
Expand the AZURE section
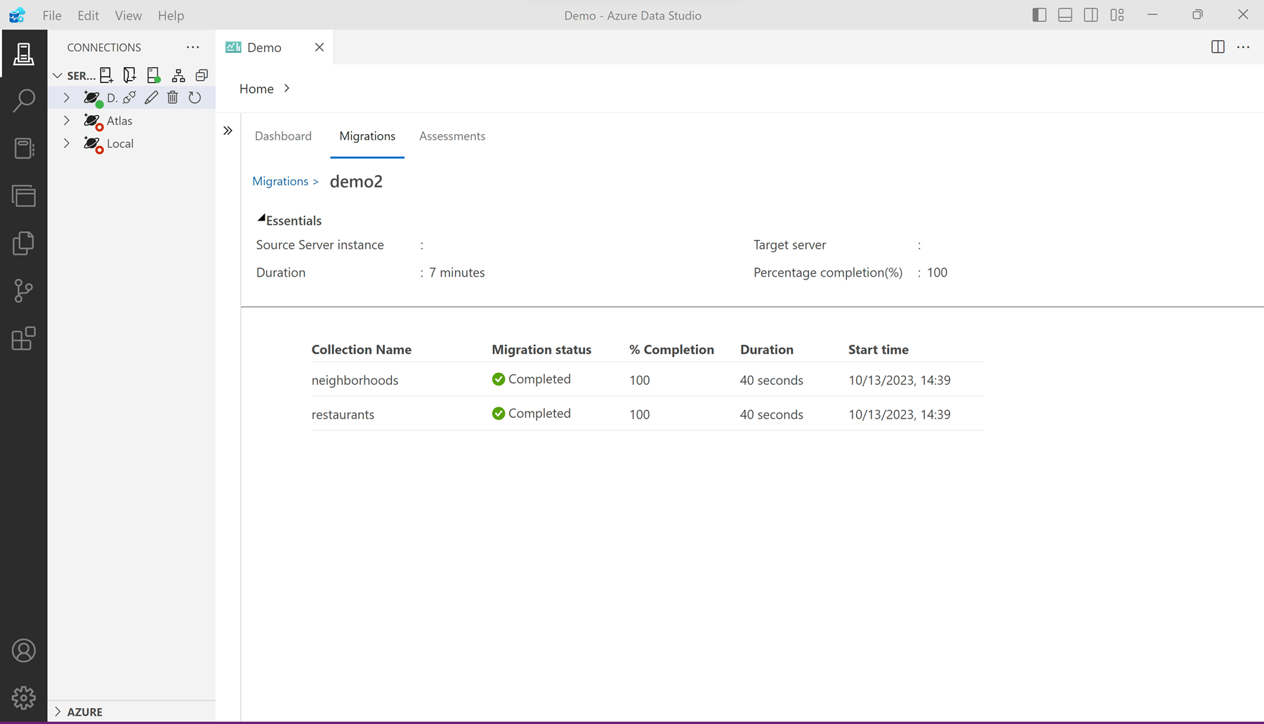58,711
